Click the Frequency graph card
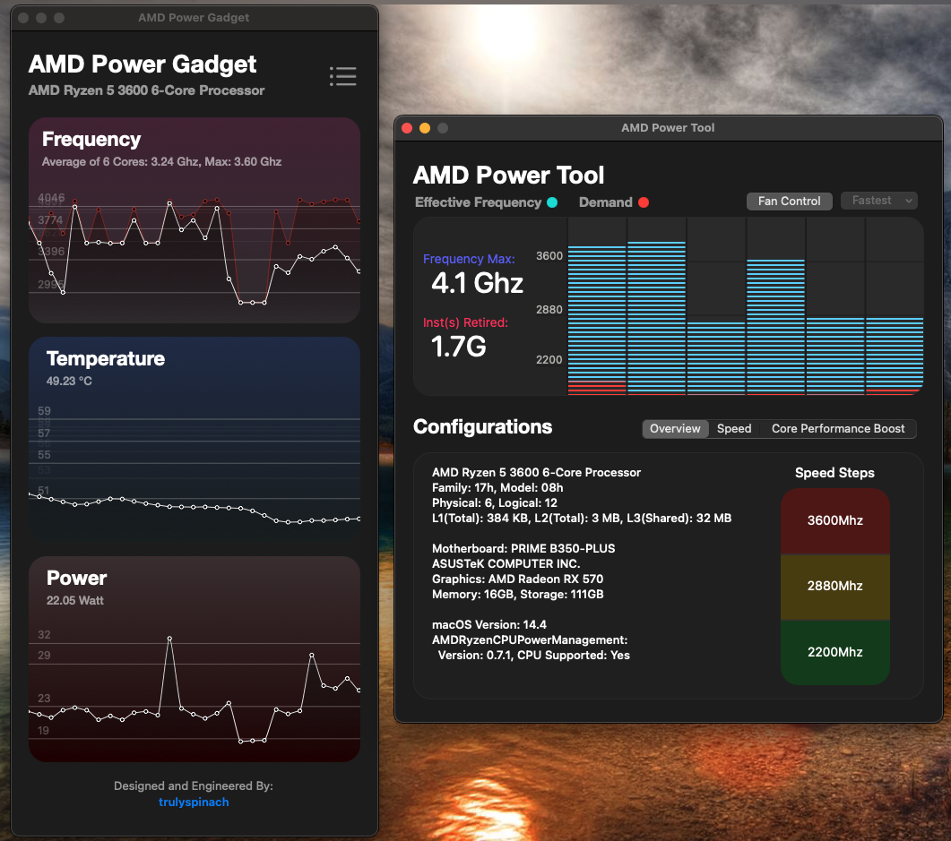This screenshot has width=951, height=841. click(194, 220)
